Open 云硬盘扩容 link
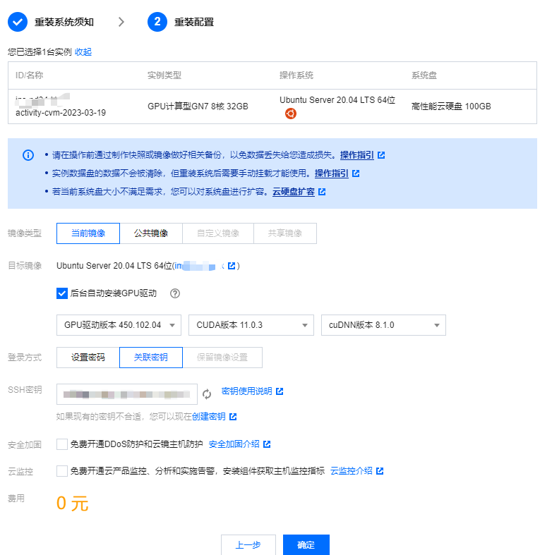Screen dimensions: 540x555 pyautogui.click(x=294, y=192)
